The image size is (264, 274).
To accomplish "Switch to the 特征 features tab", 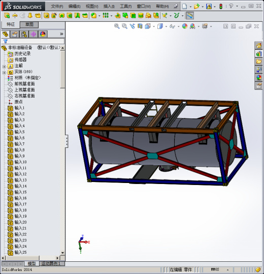I will (x=11, y=24).
